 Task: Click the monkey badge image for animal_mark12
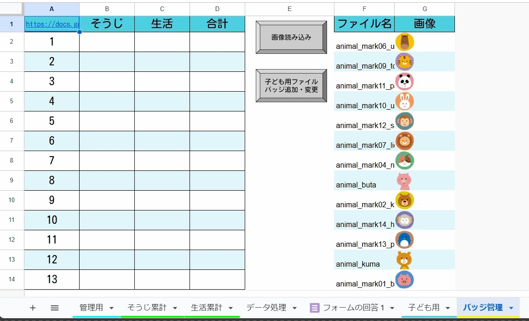(x=404, y=121)
